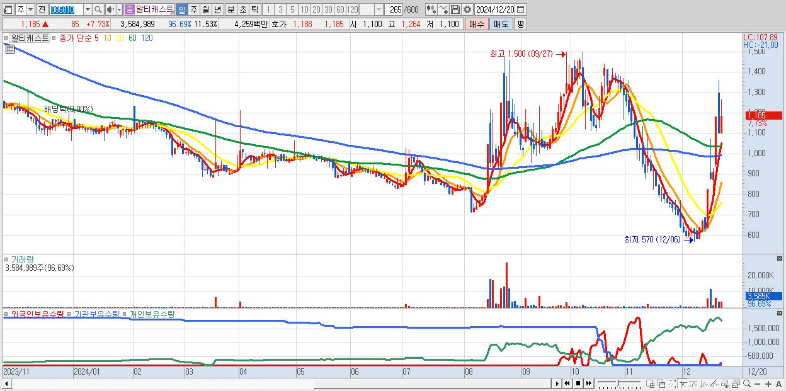
Task: Click the trend line drawing icon
Action: pos(693,384)
